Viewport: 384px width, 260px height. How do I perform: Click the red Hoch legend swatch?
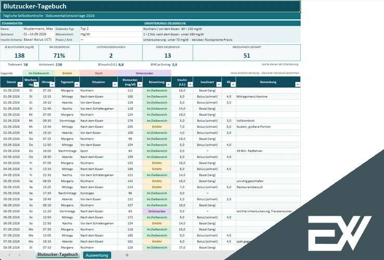click(99, 73)
